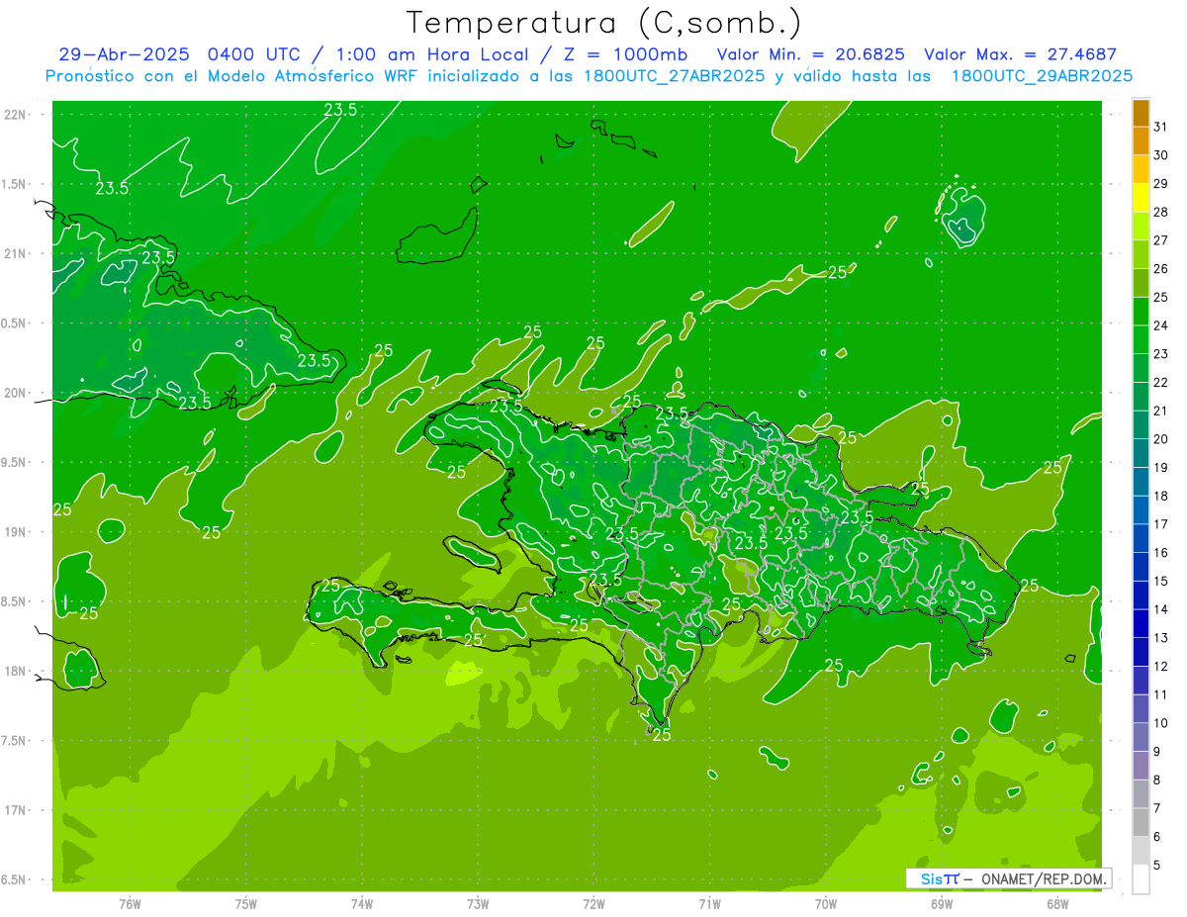Click the "22N" latitude axis label
The height and width of the screenshot is (917, 1187).
click(17, 115)
